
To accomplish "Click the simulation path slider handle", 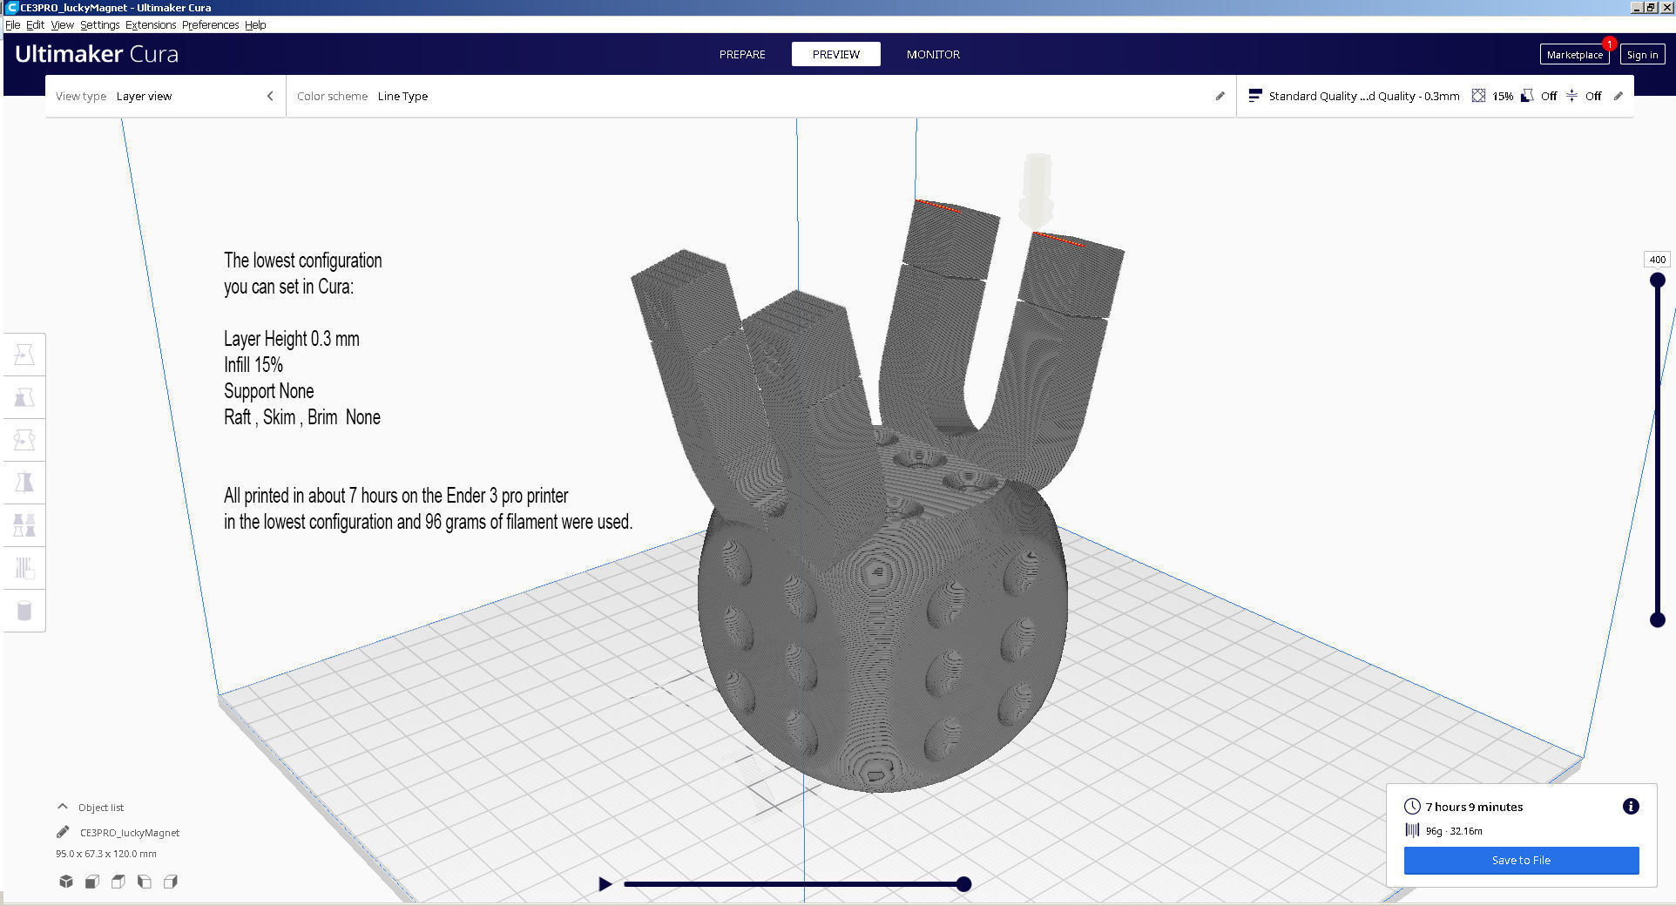I will [963, 884].
